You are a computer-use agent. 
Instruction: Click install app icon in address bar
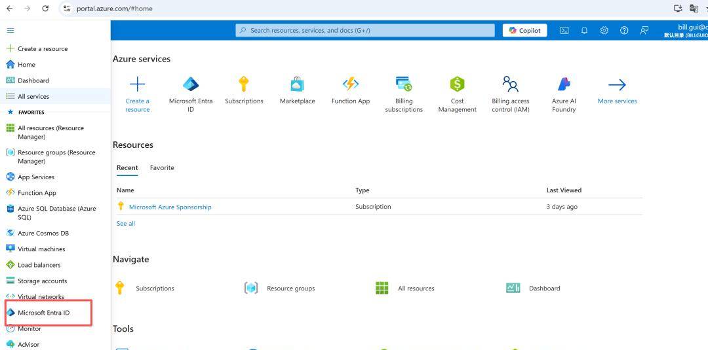[x=678, y=8]
